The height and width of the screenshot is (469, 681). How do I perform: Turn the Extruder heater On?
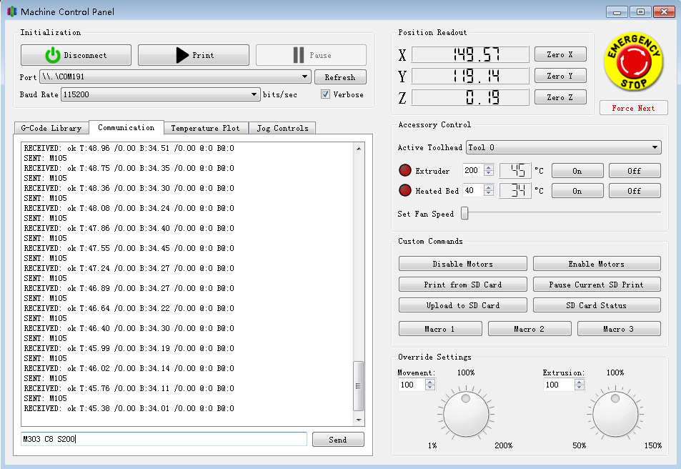click(577, 171)
